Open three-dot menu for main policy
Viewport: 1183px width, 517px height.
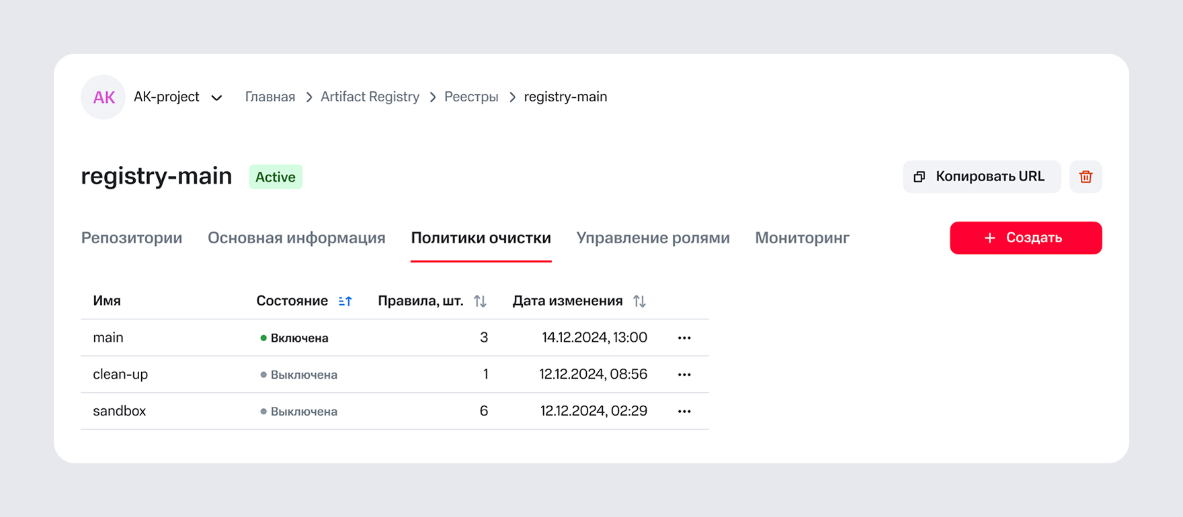click(x=684, y=338)
